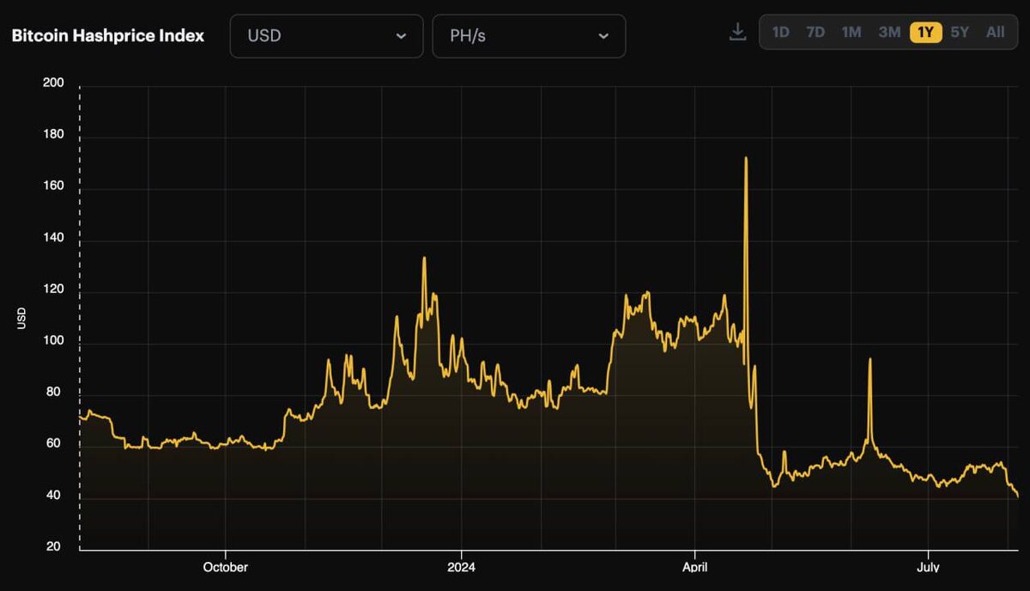
Task: Click the April spike peak on chart
Action: (x=746, y=159)
